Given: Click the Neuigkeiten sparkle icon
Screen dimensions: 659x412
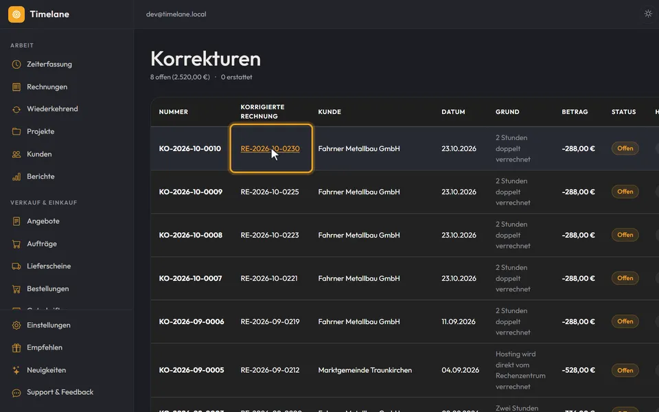Looking at the screenshot, I should click(16, 370).
